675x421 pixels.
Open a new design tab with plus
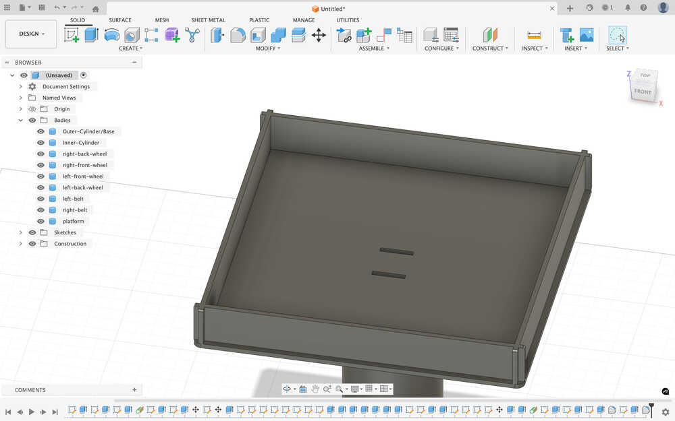570,8
